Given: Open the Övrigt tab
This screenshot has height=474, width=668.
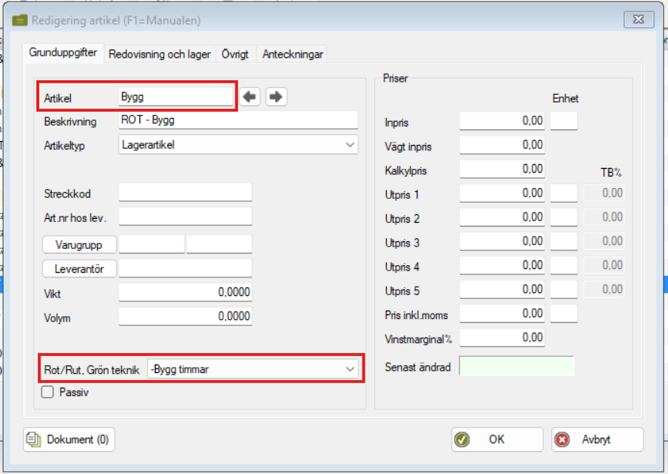Looking at the screenshot, I should point(236,55).
